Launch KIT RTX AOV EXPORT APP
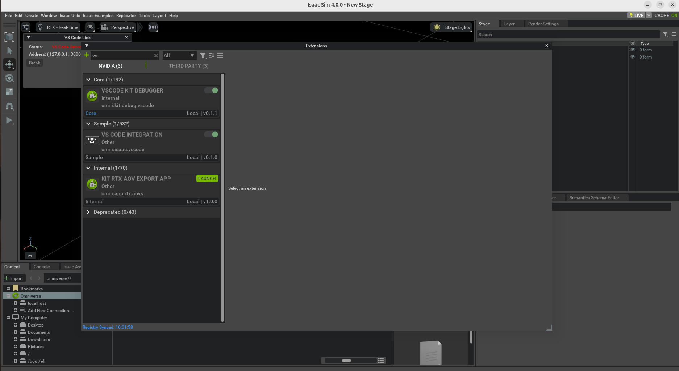 click(207, 178)
